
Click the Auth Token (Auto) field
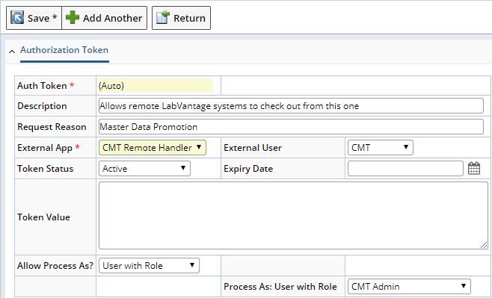click(156, 86)
